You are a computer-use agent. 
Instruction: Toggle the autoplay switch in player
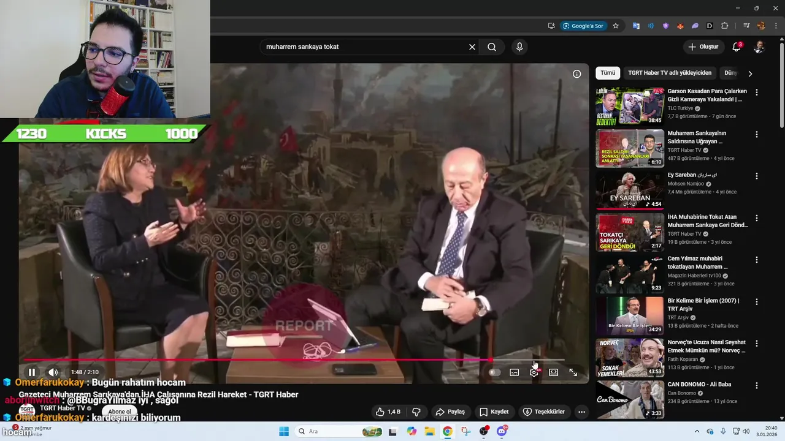point(494,372)
